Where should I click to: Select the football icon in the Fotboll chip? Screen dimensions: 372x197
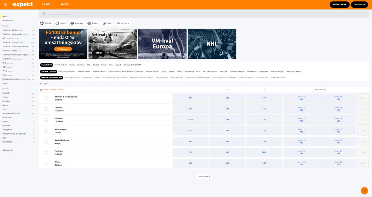tap(42, 23)
